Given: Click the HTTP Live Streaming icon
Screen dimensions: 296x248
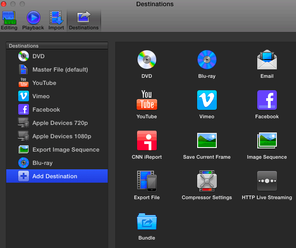Looking at the screenshot, I should click(267, 181).
